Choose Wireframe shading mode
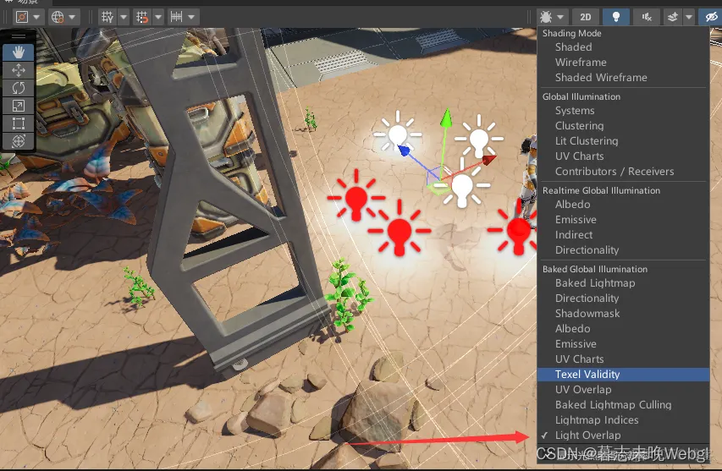 (623, 62)
